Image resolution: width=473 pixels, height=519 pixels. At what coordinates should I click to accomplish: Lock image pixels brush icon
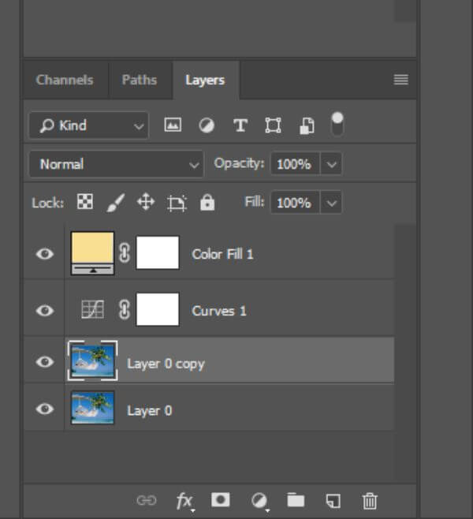(116, 202)
